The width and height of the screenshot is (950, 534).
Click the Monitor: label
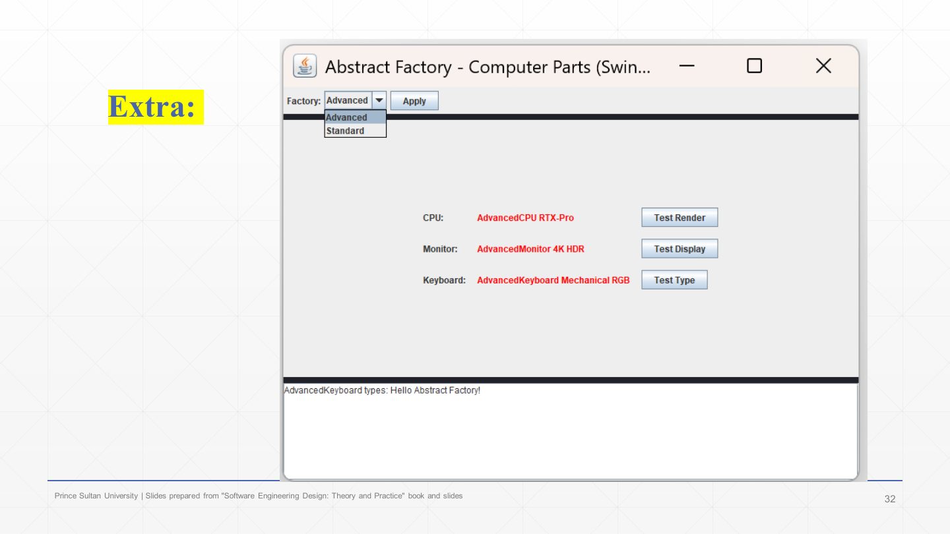(440, 249)
